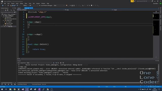Click the Solution Explorer search magnifier icon
162x91 pixels.
(14, 12)
